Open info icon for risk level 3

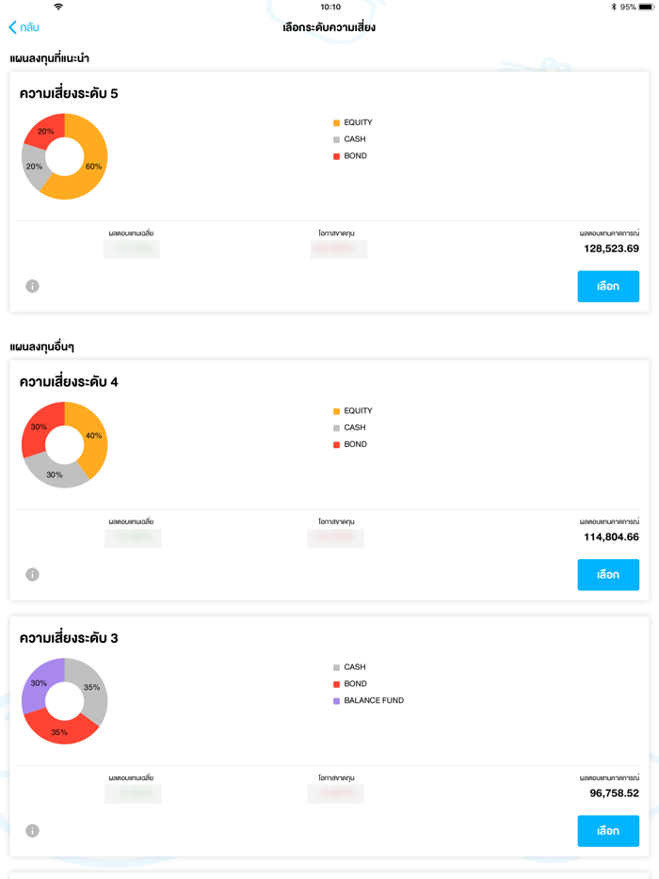(x=32, y=831)
